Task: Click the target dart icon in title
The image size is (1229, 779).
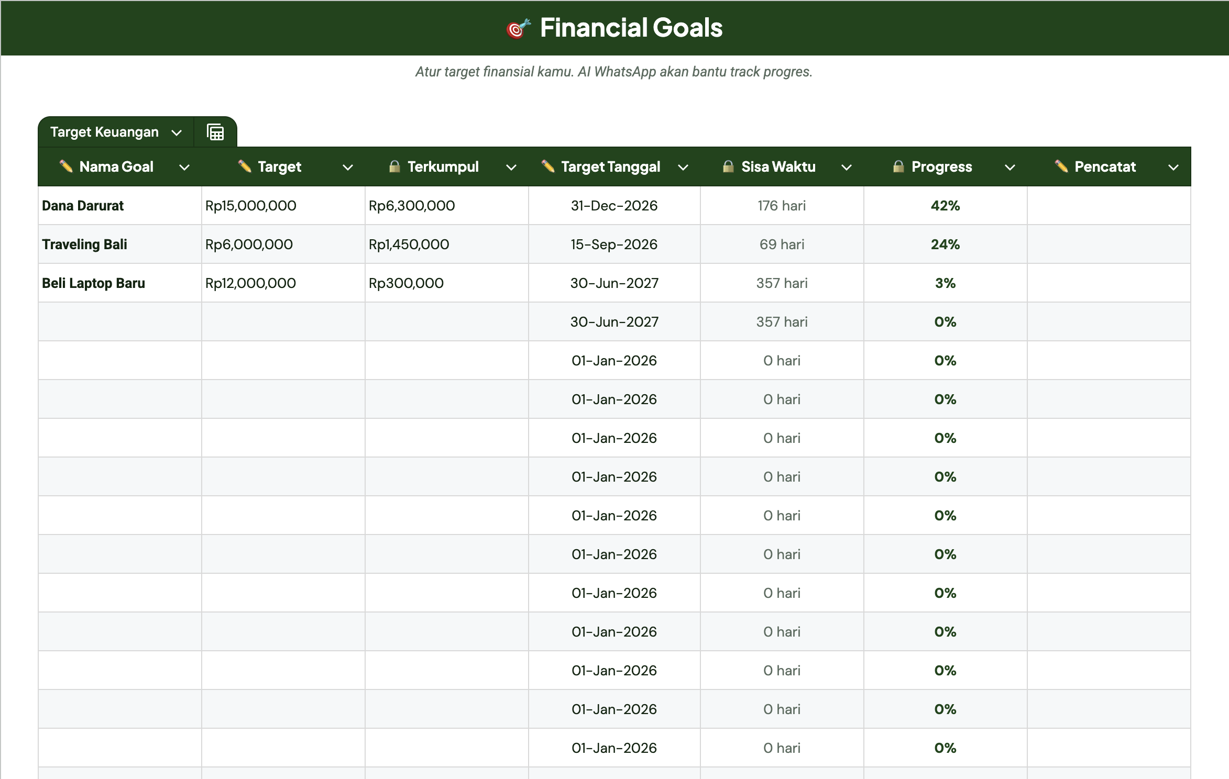Action: [518, 28]
